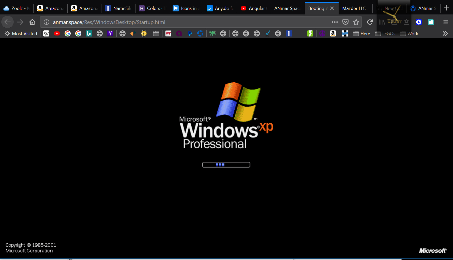453x260 pixels.
Task: Show more bookmarks with double chevron
Action: click(445, 33)
